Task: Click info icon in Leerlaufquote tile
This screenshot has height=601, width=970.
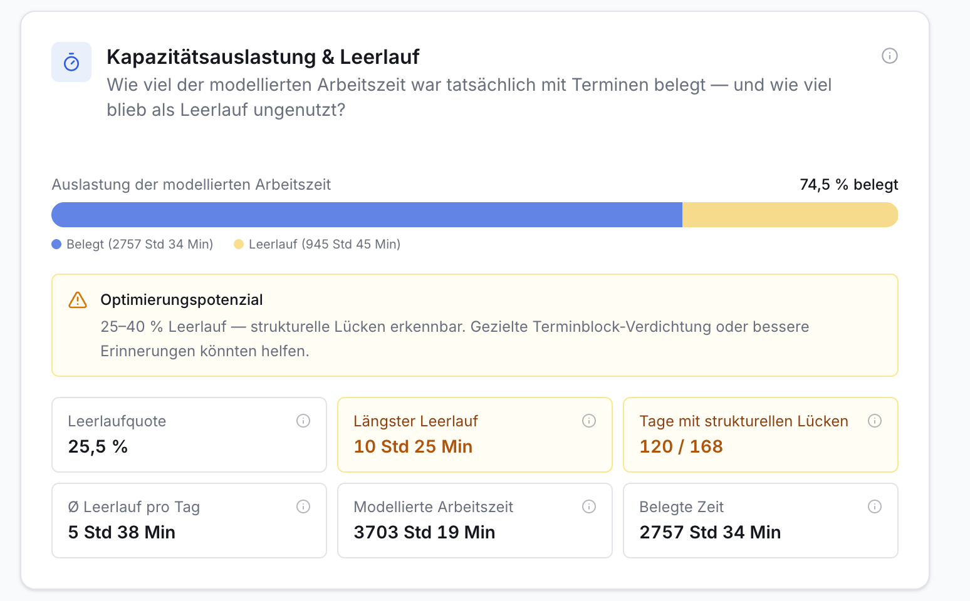Action: [303, 421]
